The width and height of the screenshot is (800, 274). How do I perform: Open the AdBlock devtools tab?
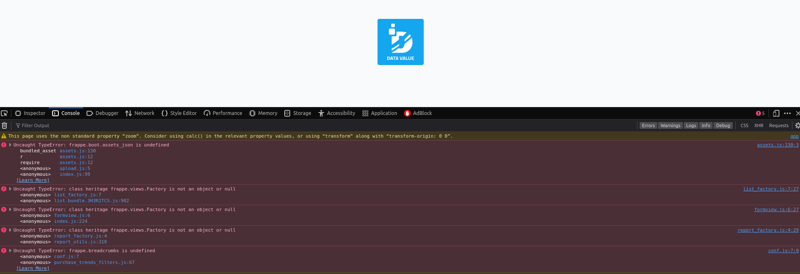418,113
